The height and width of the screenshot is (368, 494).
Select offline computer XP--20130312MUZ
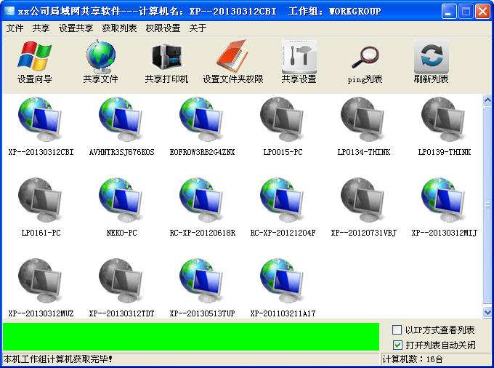pos(41,288)
